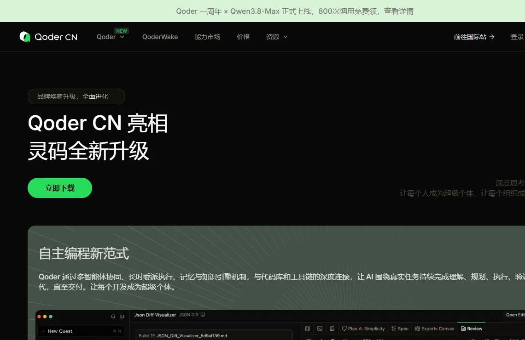Toggle the sidebar panel icon in preview
Screen dimensions: 525x340
(122, 316)
